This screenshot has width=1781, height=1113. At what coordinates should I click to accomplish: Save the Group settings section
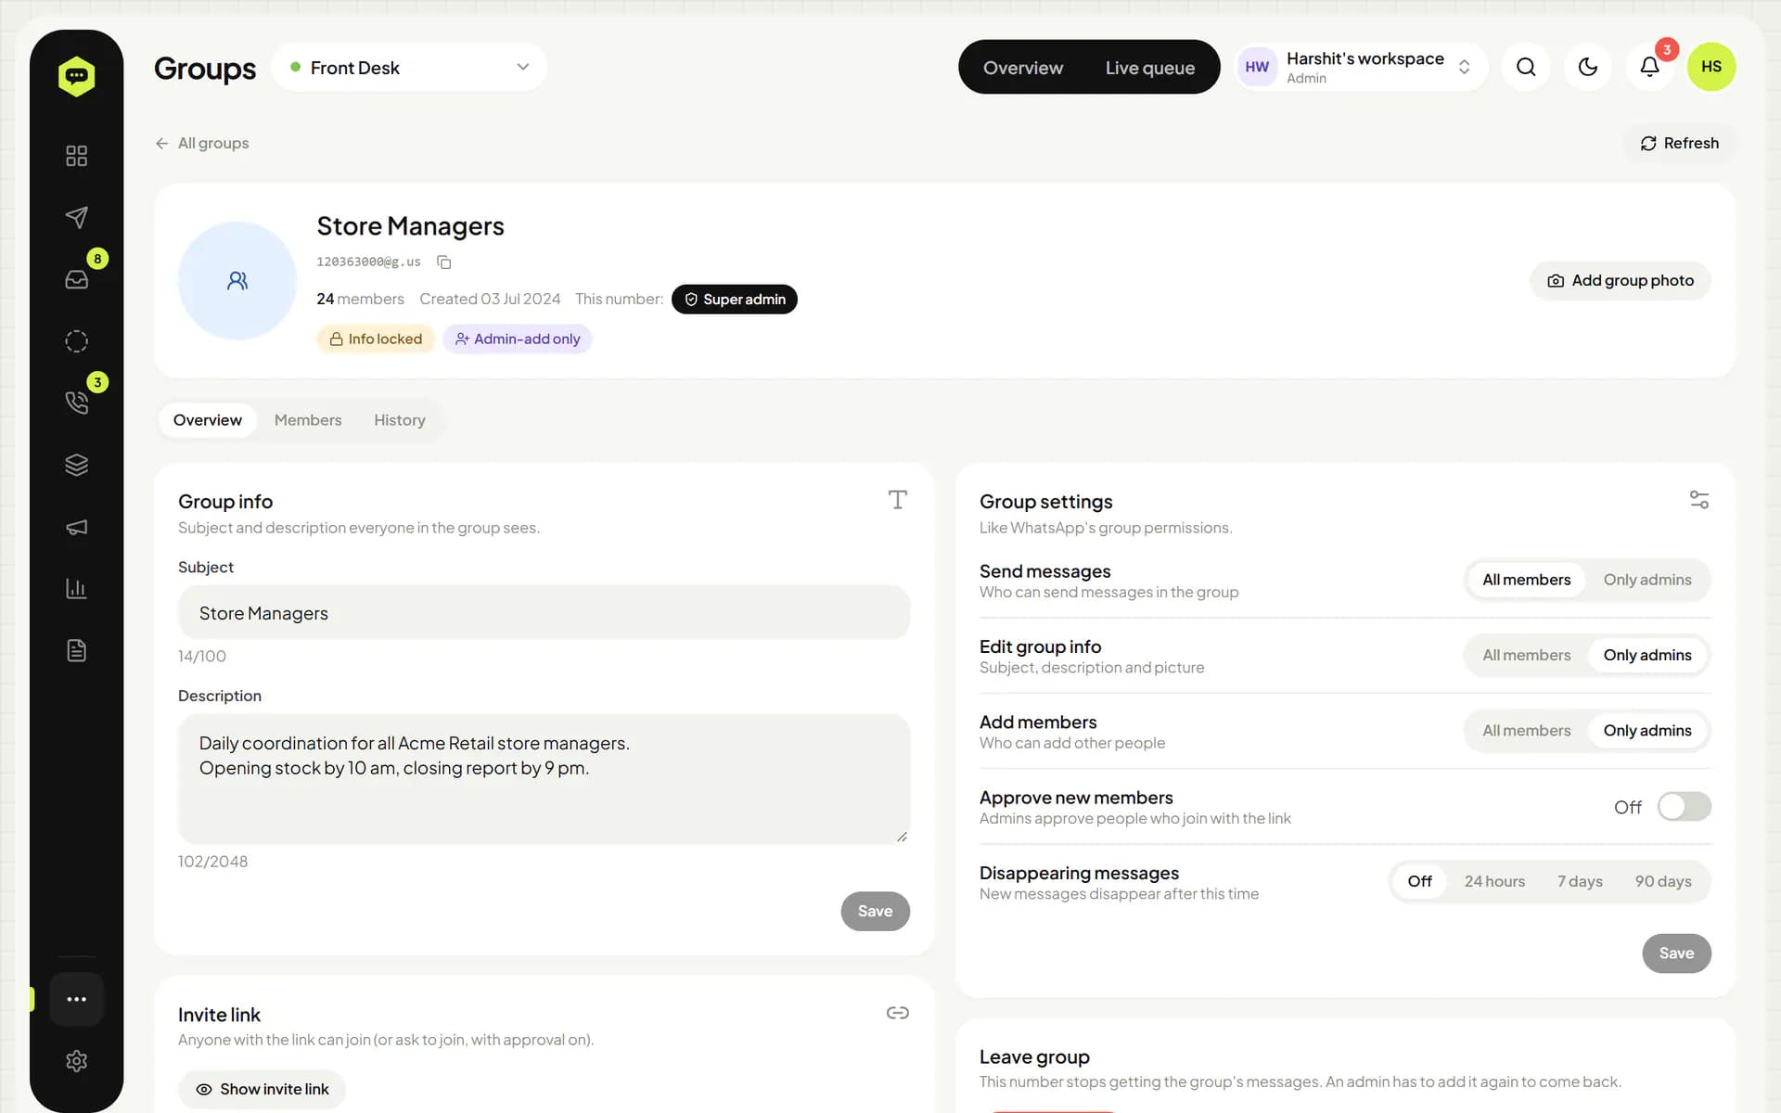tap(1676, 953)
